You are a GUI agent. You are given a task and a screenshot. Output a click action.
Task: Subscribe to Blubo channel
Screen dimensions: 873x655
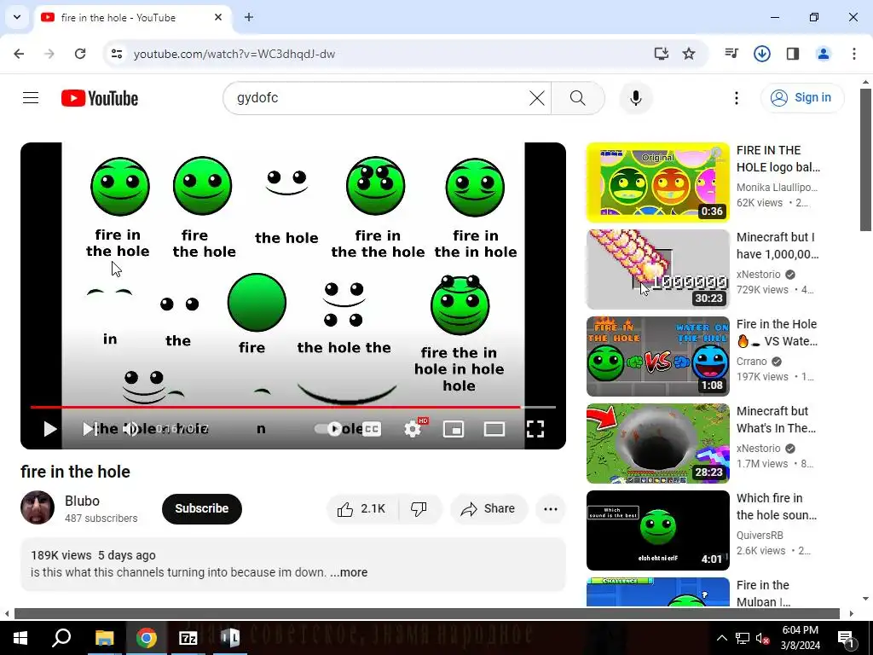[x=201, y=508]
